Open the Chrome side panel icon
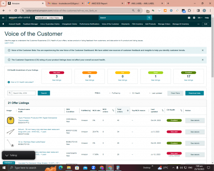Screen dimensions: 214x171 click(x=198, y=11)
